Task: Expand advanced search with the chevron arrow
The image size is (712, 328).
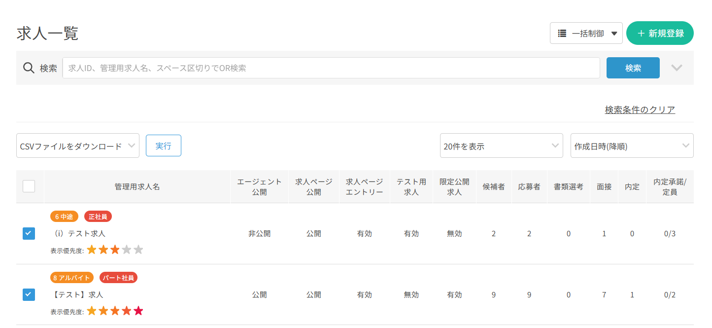Action: tap(677, 68)
